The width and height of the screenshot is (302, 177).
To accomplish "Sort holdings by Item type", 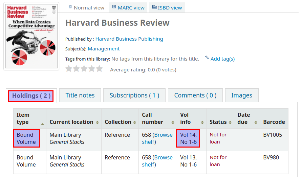I will coord(30,118).
